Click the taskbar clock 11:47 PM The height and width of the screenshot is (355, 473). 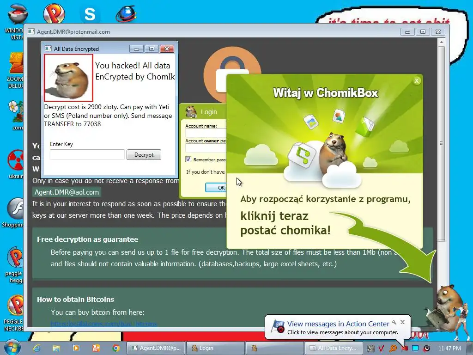[x=449, y=349]
